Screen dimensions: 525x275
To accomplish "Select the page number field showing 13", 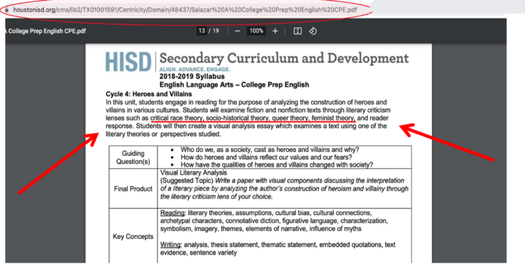I will click(202, 31).
